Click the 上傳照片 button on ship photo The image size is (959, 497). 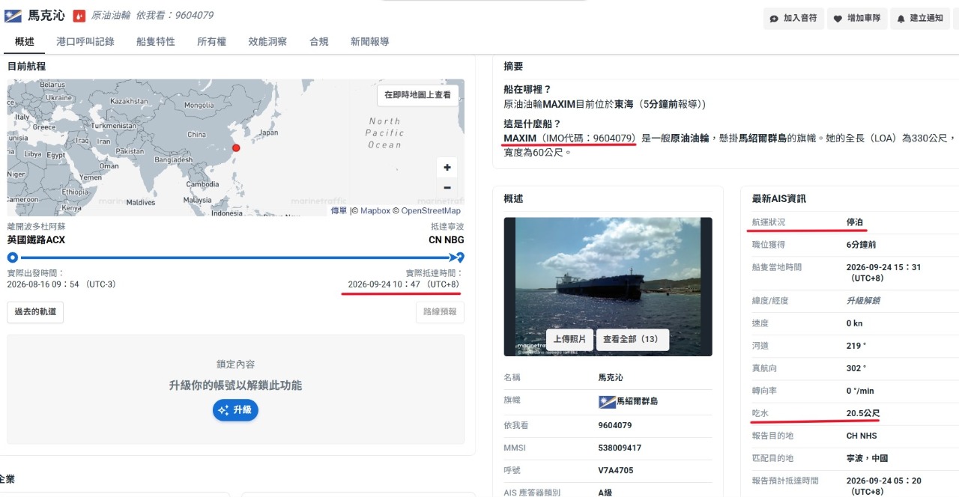coord(569,339)
